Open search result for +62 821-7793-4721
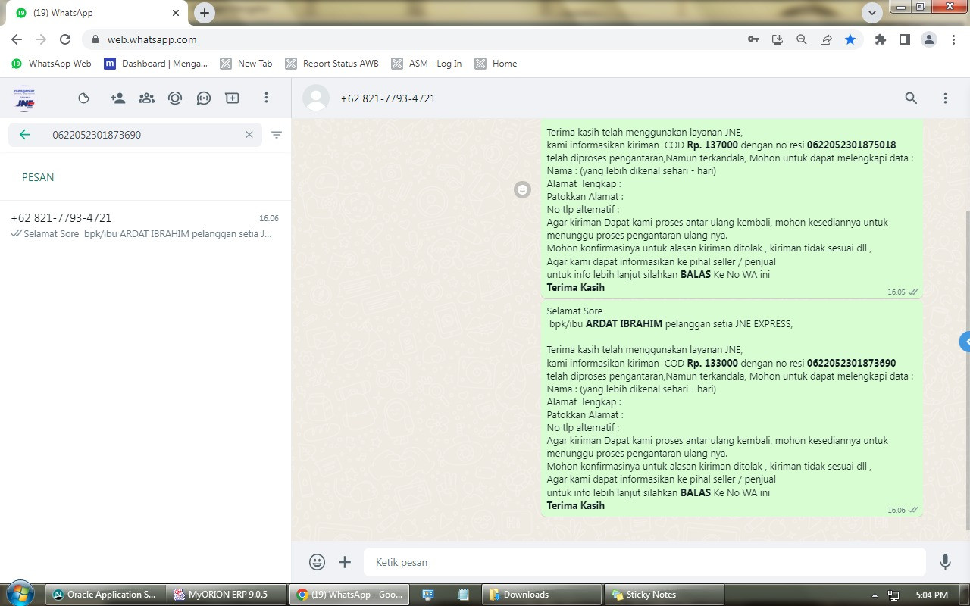 click(145, 226)
